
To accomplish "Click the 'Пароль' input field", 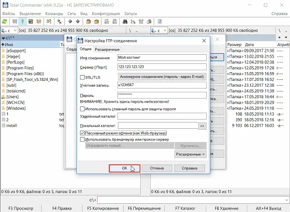I will pyautogui.click(x=162, y=95).
